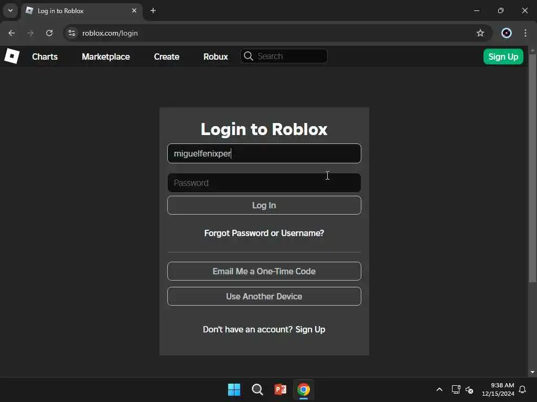This screenshot has height=402, width=537.
Task: Close the Log in to Roblox tab
Action: (x=134, y=10)
